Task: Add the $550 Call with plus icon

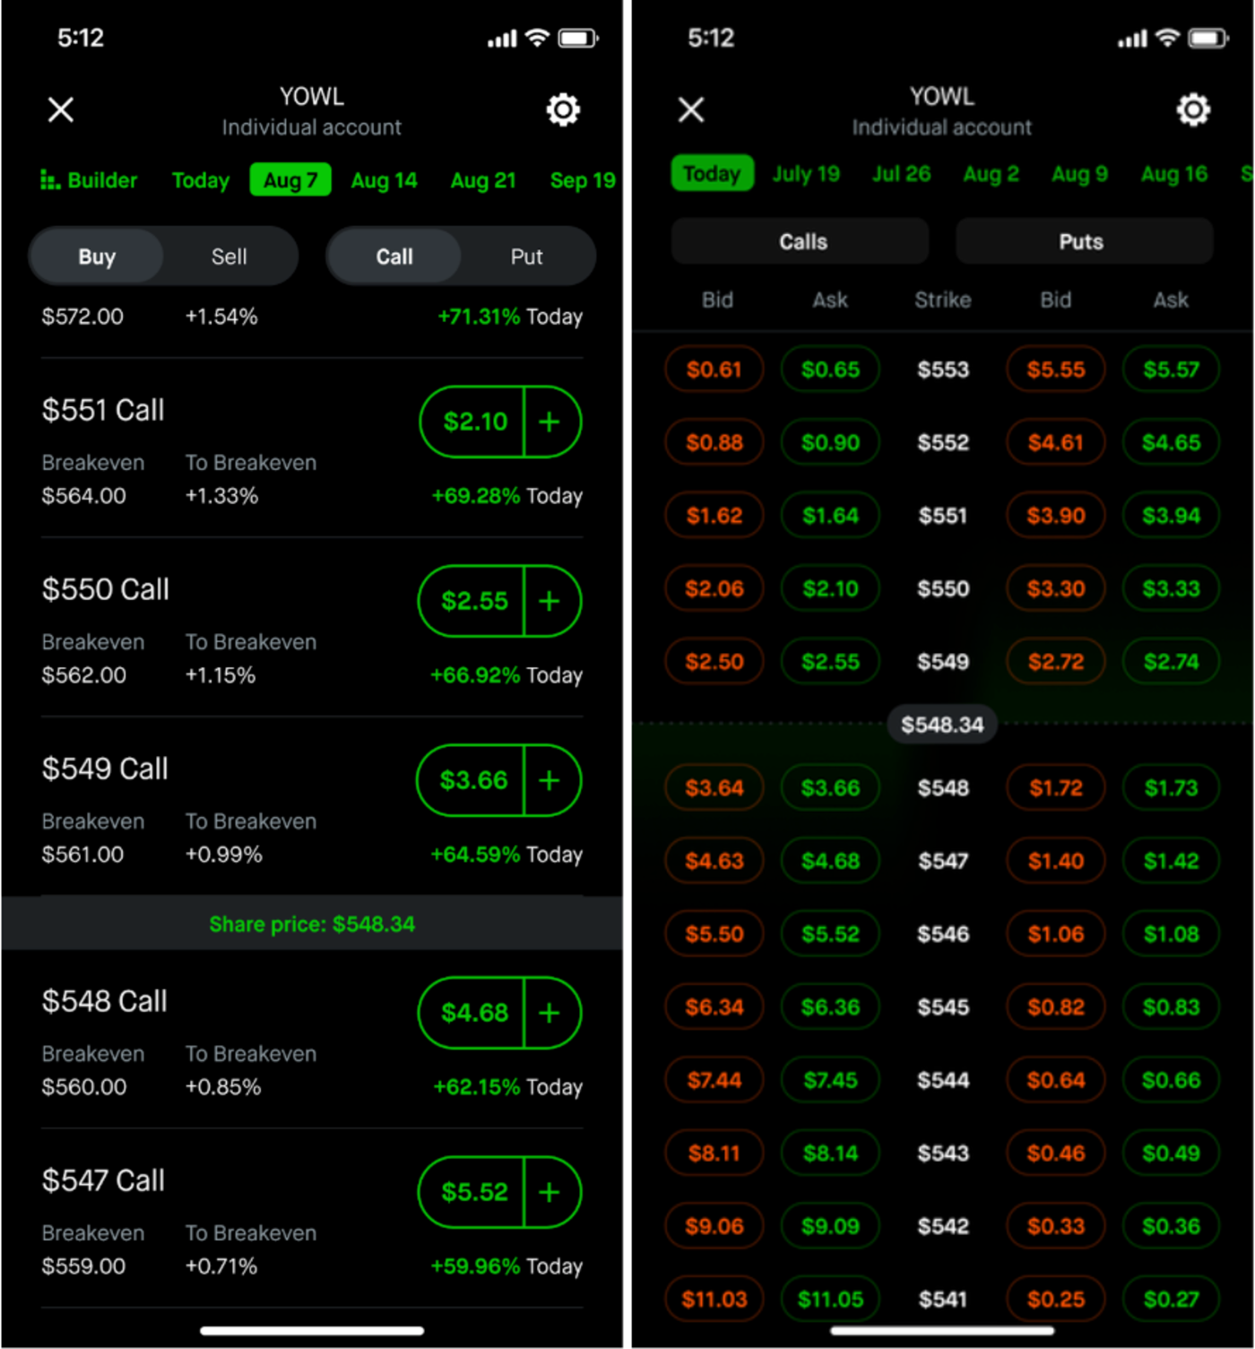Action: pos(550,601)
